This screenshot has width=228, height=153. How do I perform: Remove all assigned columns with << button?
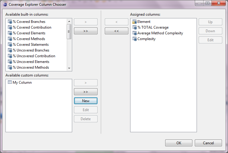tap(117, 31)
